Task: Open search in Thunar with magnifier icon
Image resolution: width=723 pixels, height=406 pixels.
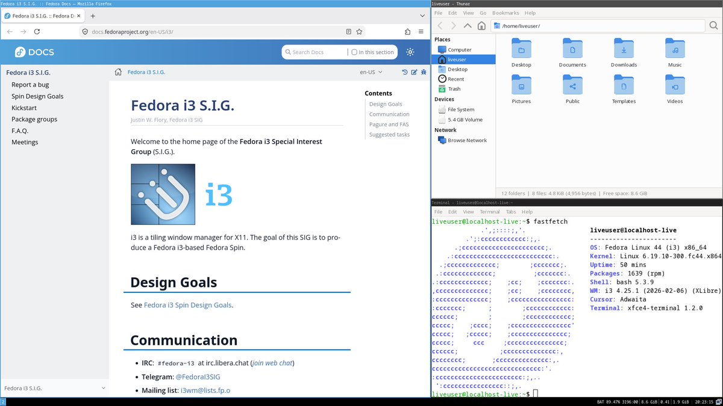Action: click(x=714, y=25)
